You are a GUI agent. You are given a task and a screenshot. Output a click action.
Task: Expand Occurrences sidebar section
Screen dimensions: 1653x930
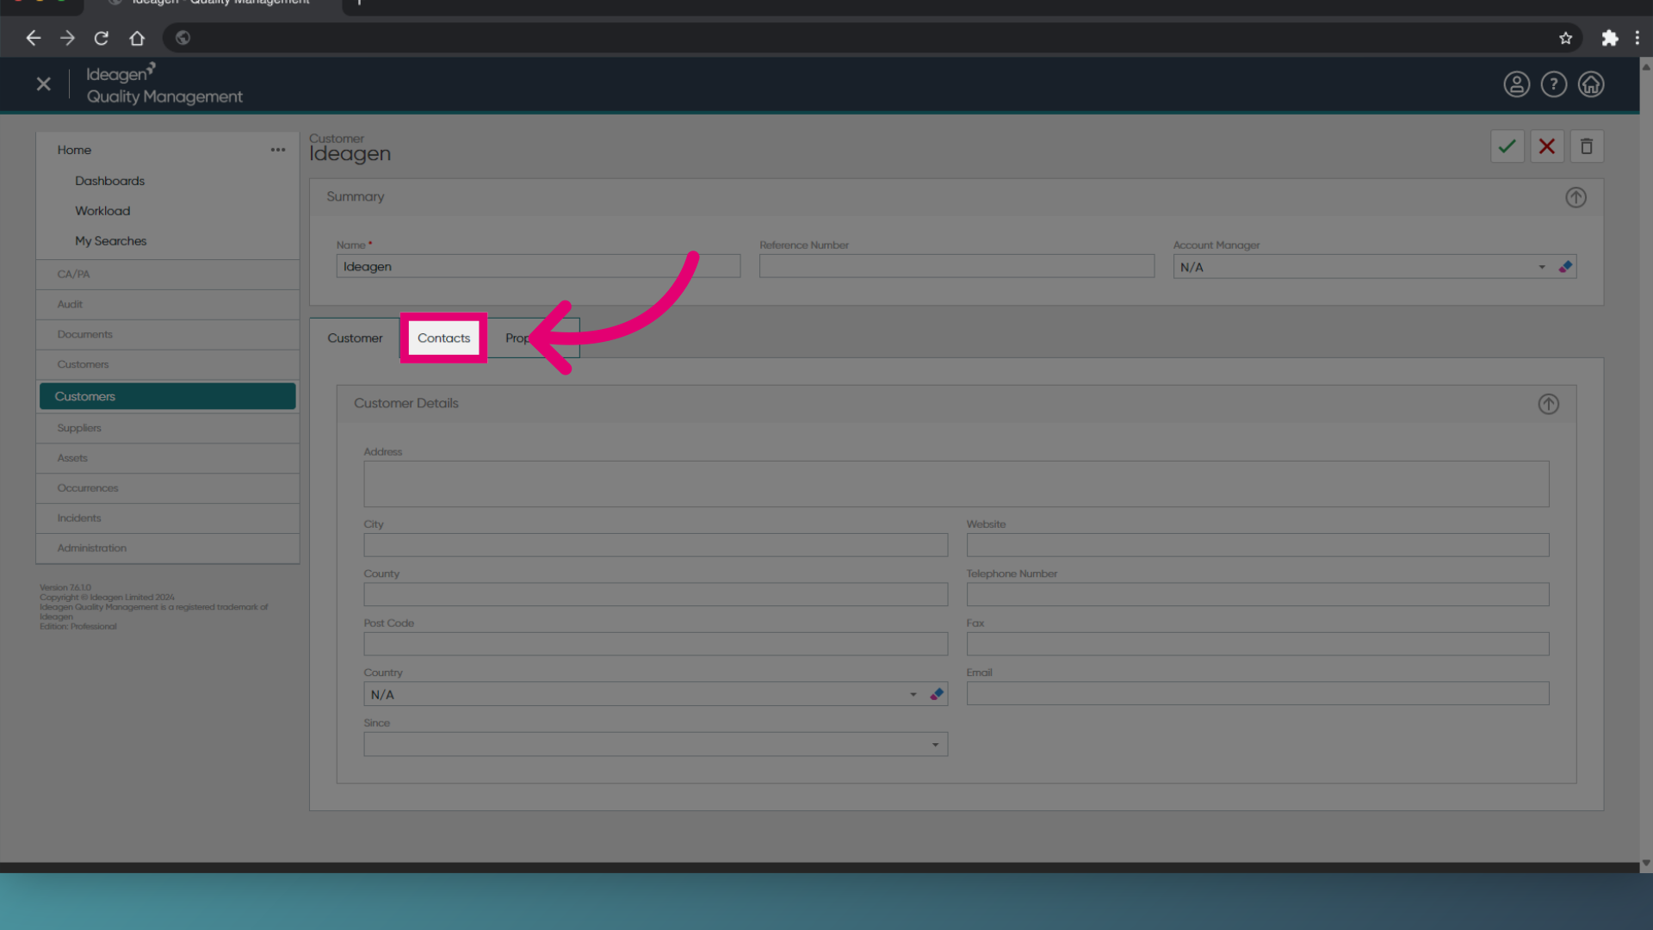[168, 488]
